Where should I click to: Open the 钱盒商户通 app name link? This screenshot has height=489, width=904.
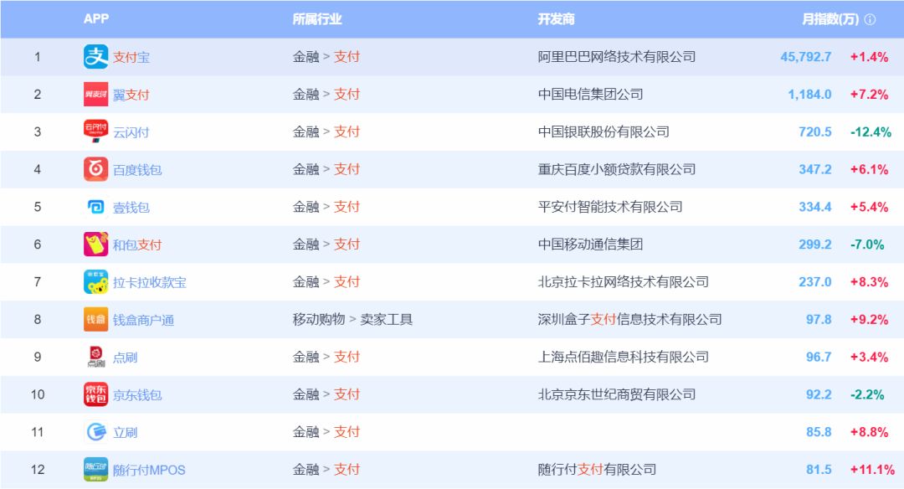144,320
